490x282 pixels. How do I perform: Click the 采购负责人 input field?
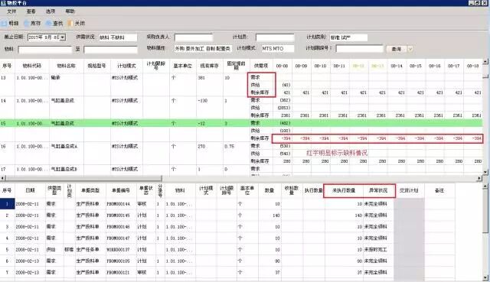pyautogui.click(x=194, y=37)
